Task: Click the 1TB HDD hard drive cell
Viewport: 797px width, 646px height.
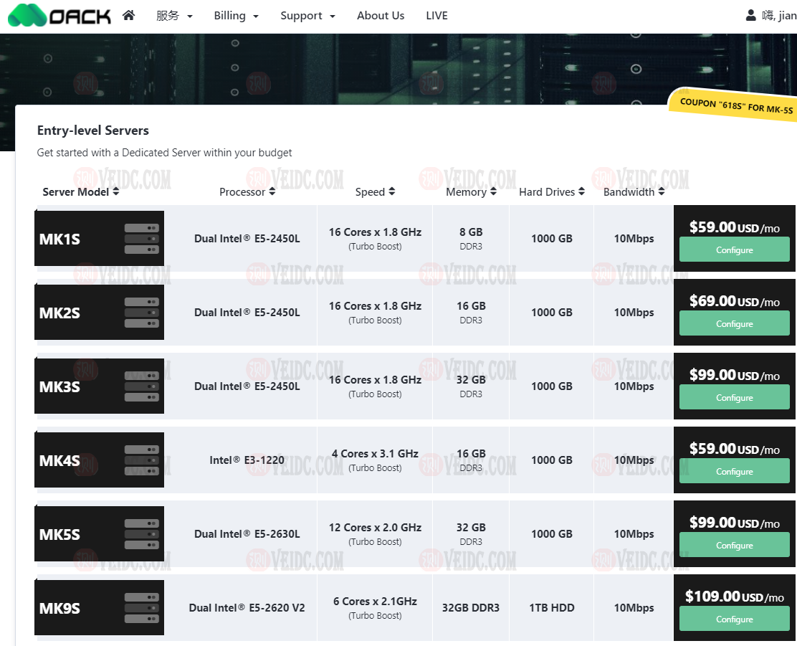Action: pos(551,607)
